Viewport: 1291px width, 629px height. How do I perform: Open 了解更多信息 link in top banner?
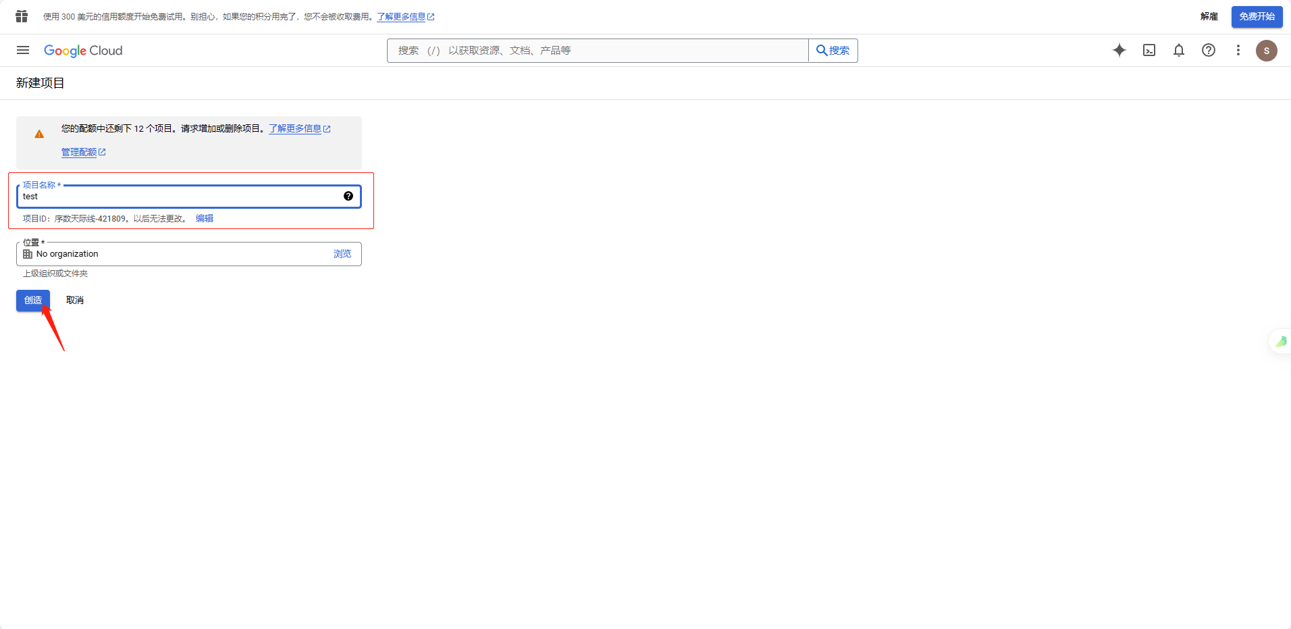tap(406, 17)
